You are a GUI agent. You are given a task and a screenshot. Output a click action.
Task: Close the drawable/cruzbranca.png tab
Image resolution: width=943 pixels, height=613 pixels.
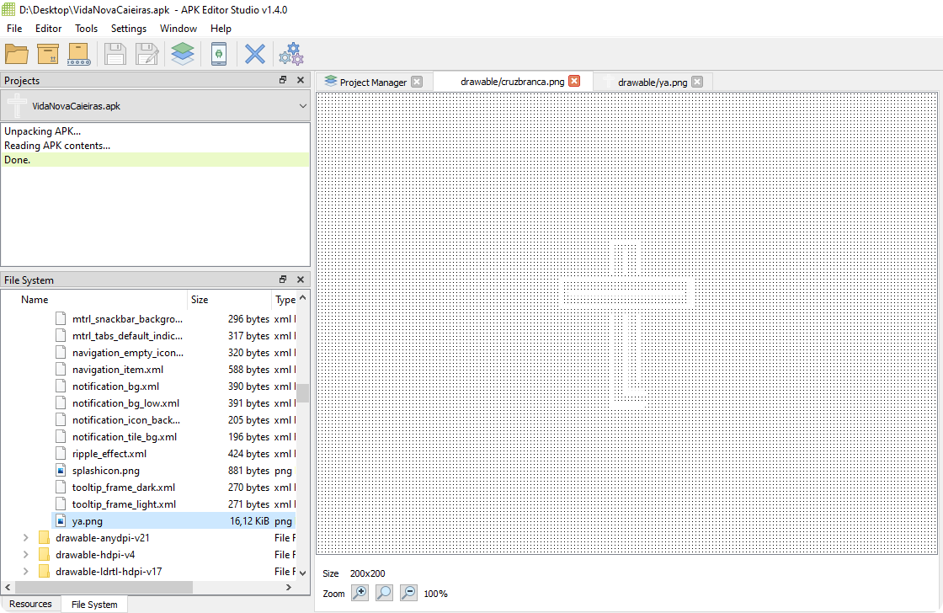[574, 81]
